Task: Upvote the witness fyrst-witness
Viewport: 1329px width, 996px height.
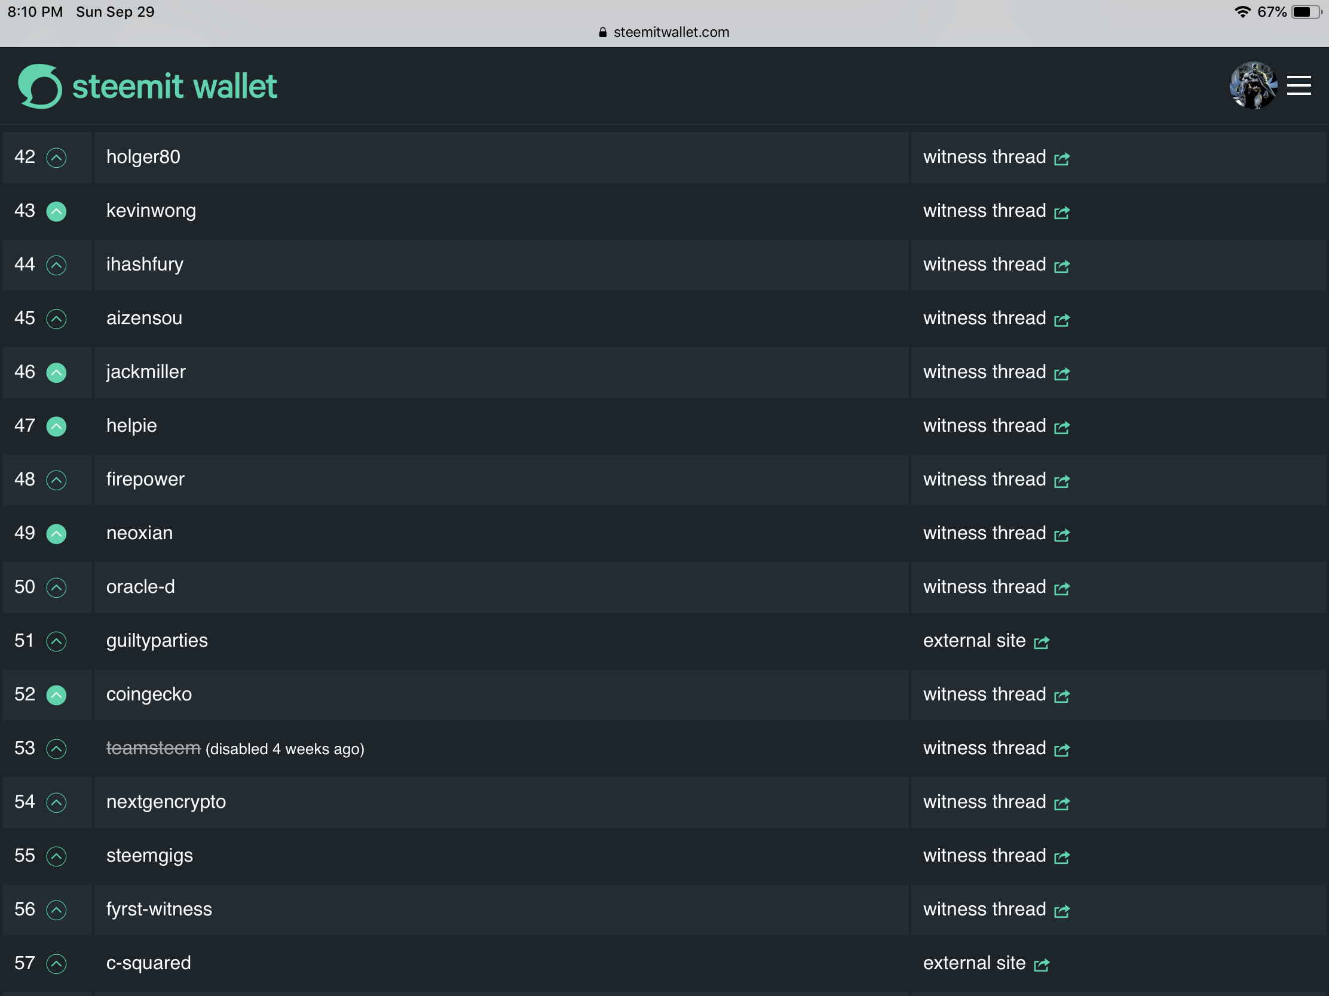Action: coord(57,910)
